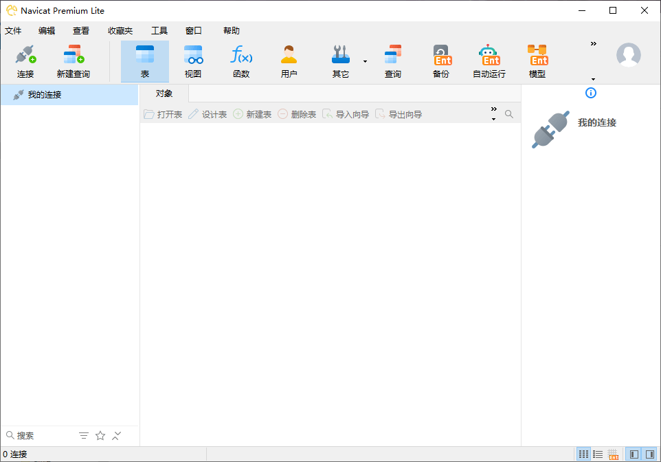This screenshot has height=462, width=661.
Task: Select the 模型 (Model) Ent icon
Action: tap(538, 60)
